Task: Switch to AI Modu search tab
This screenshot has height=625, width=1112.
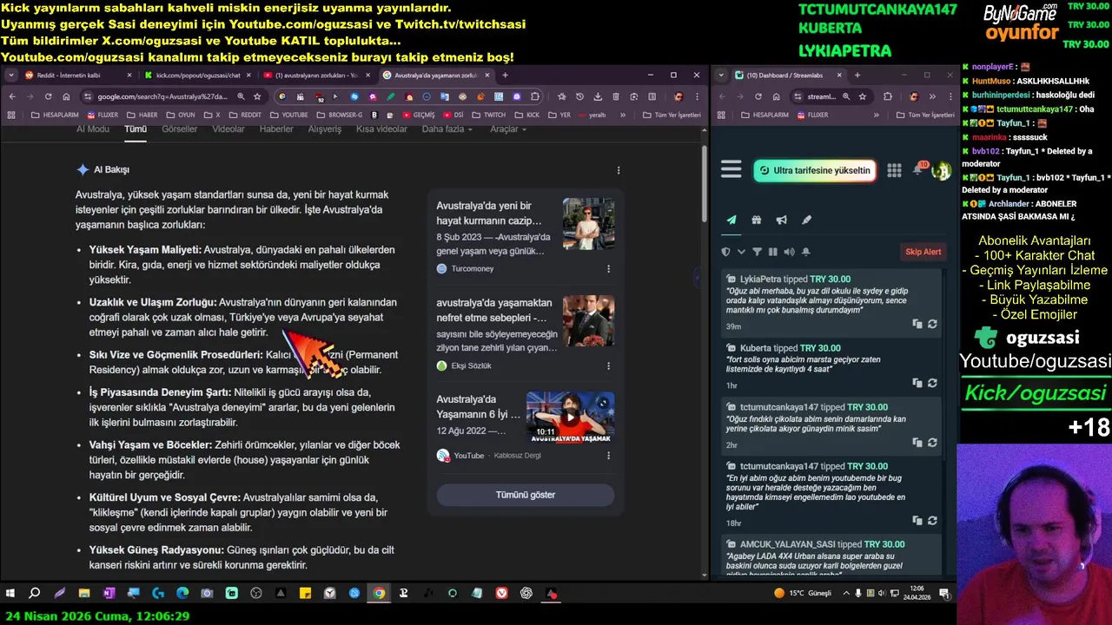Action: tap(93, 129)
